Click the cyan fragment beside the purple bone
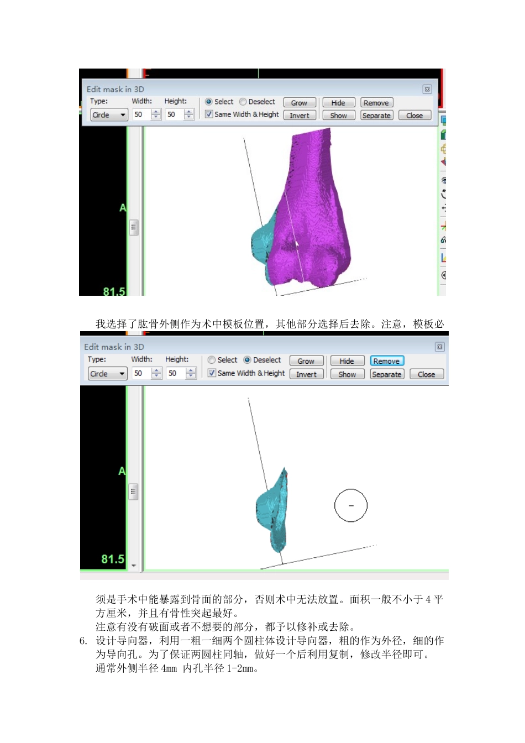Image resolution: width=525 pixels, height=743 pixels. point(263,243)
